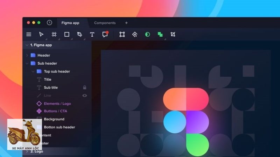The width and height of the screenshot is (280, 157).
Task: Collapse the 1. Figma app page section
Action: [x=27, y=45]
